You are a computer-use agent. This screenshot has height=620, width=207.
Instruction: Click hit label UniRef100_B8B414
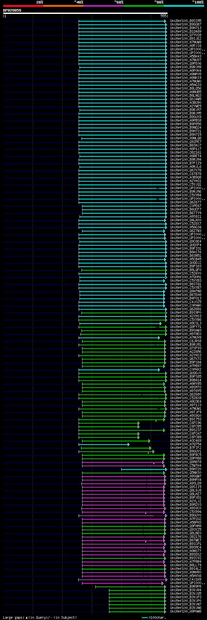186,380
